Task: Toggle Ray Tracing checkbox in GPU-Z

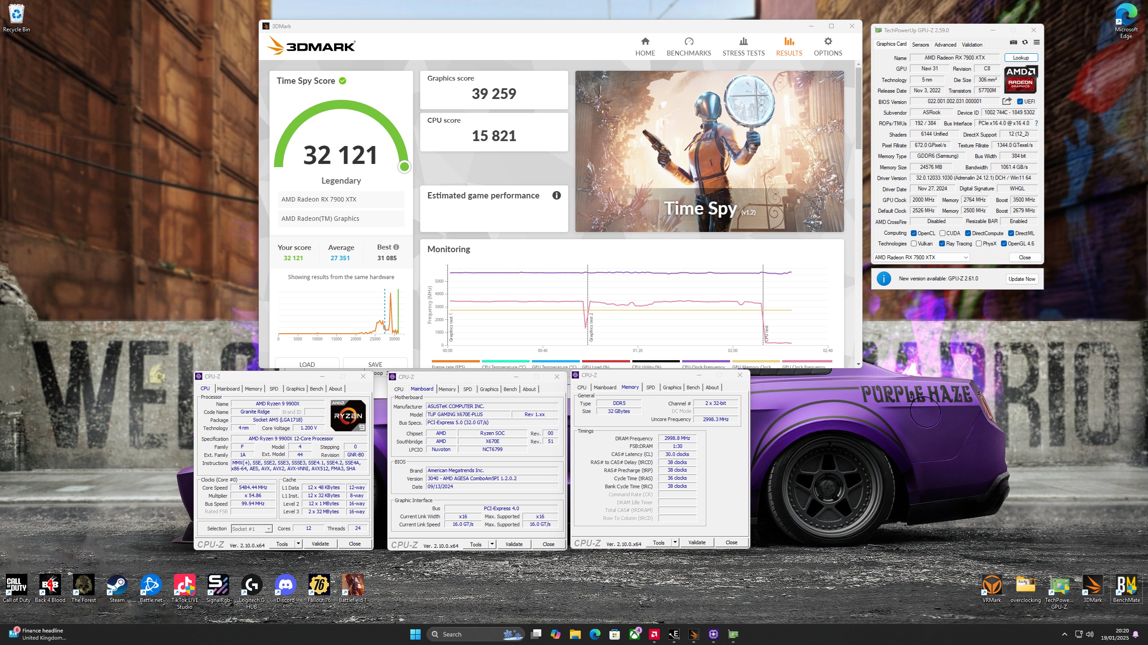Action: pyautogui.click(x=942, y=244)
